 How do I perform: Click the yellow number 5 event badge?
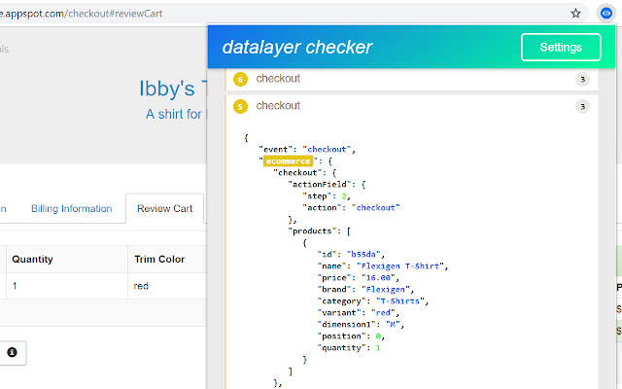241,106
